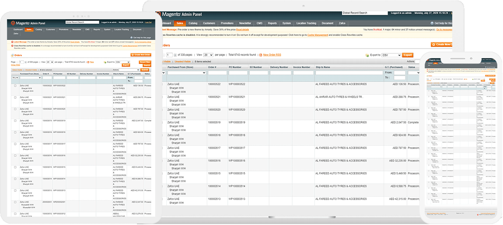Click the help circle icon on laptop
503x225 pixels.
click(432, 24)
